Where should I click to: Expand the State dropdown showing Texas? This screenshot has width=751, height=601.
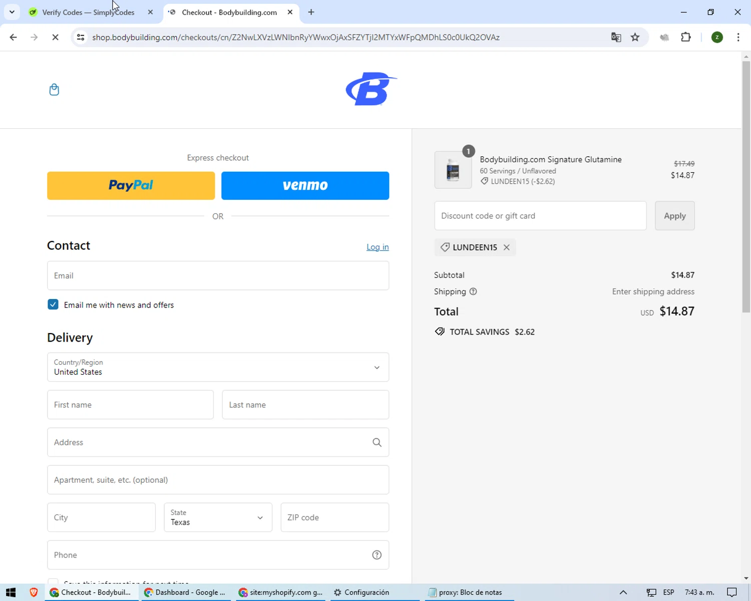pyautogui.click(x=218, y=517)
